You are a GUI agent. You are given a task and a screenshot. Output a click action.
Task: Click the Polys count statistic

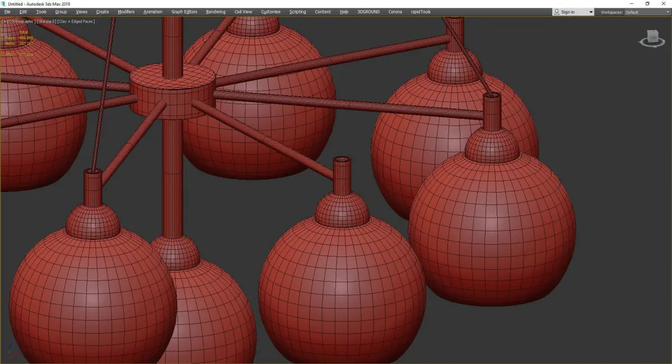tap(19, 38)
